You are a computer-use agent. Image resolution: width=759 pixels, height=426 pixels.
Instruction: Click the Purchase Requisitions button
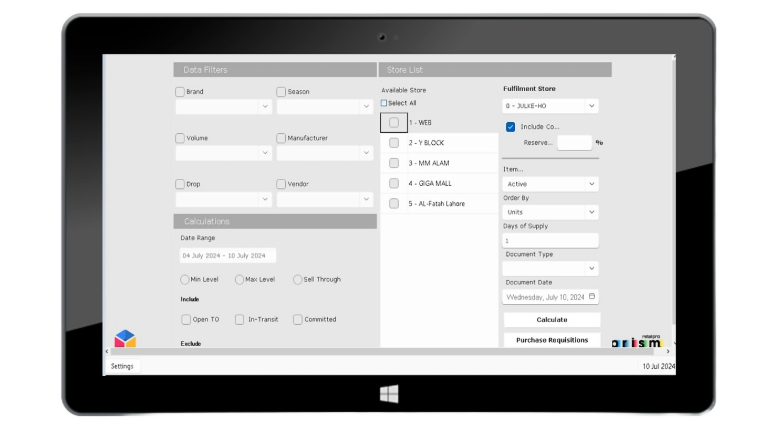[x=552, y=340]
